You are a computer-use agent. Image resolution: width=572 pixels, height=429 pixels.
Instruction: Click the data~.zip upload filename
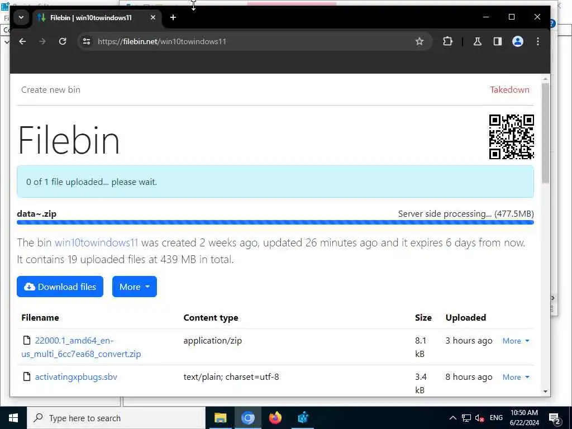tap(36, 214)
